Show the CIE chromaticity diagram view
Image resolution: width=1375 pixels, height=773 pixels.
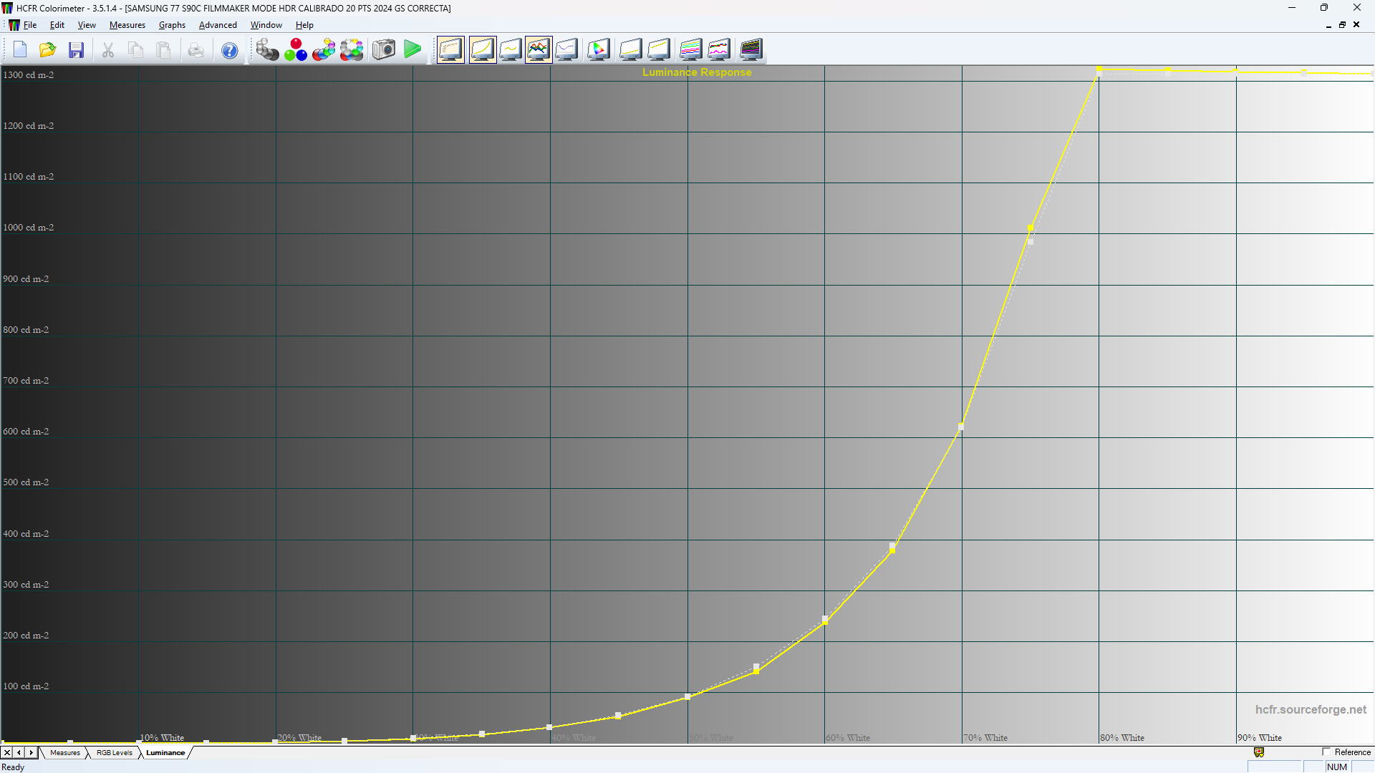[x=599, y=49]
